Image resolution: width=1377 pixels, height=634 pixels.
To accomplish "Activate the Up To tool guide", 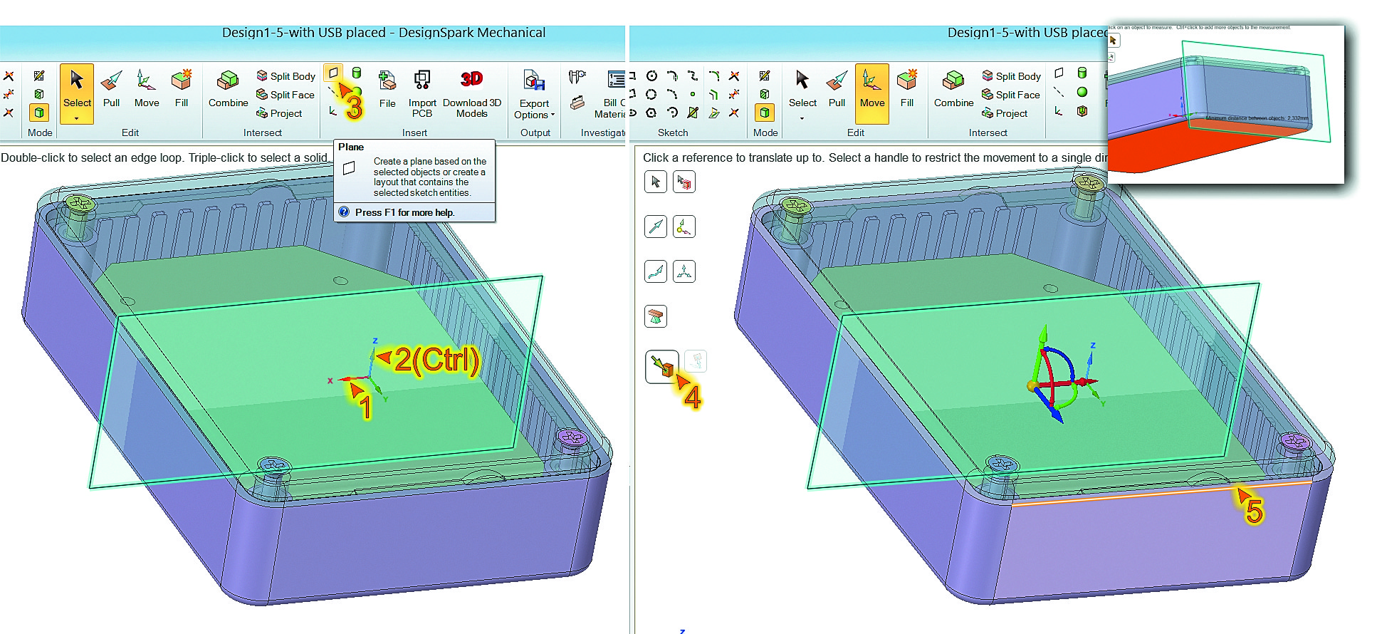I will 662,366.
